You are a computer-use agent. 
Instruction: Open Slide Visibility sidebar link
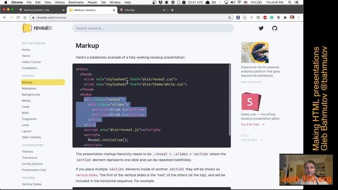31,137
